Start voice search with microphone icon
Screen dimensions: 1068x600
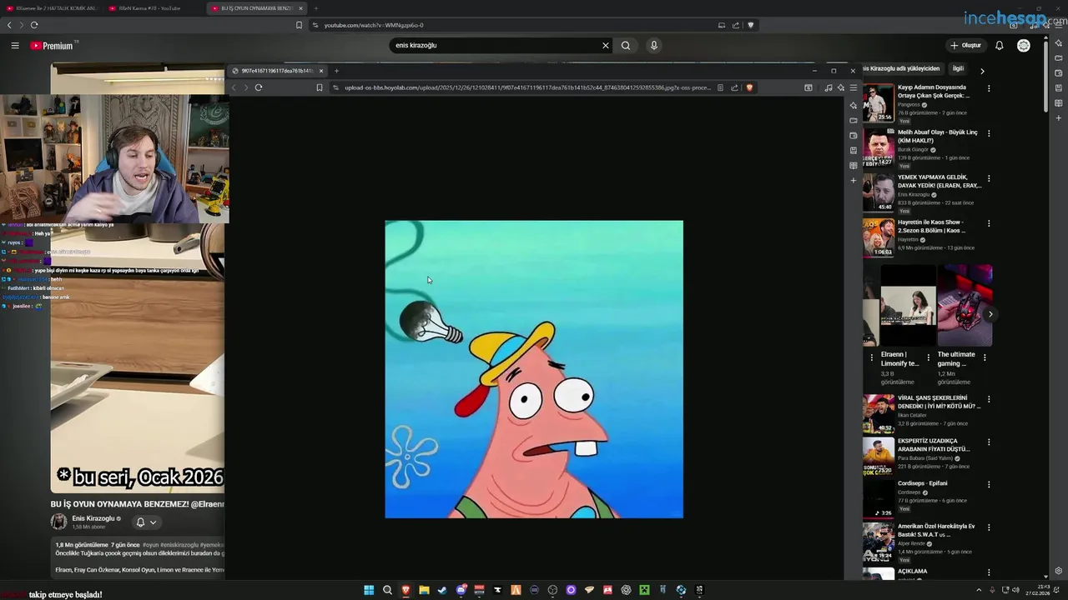pos(654,46)
